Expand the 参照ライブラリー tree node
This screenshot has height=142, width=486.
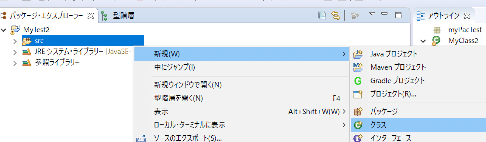[15, 63]
